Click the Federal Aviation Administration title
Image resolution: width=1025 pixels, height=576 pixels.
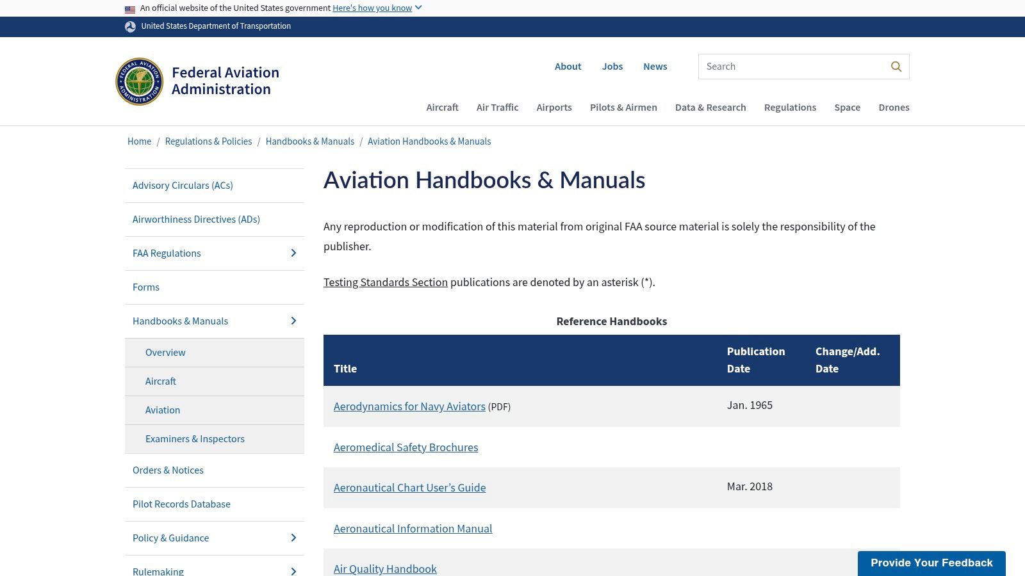tap(225, 81)
